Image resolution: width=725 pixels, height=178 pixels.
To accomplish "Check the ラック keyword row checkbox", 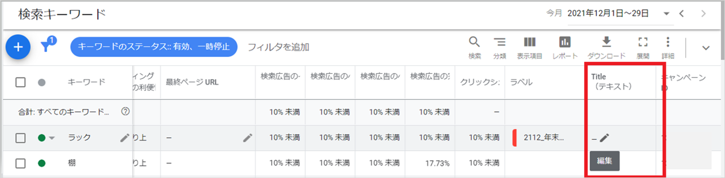I will (21, 138).
